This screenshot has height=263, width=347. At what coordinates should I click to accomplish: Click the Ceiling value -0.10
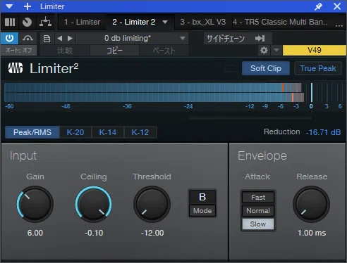(x=94, y=233)
